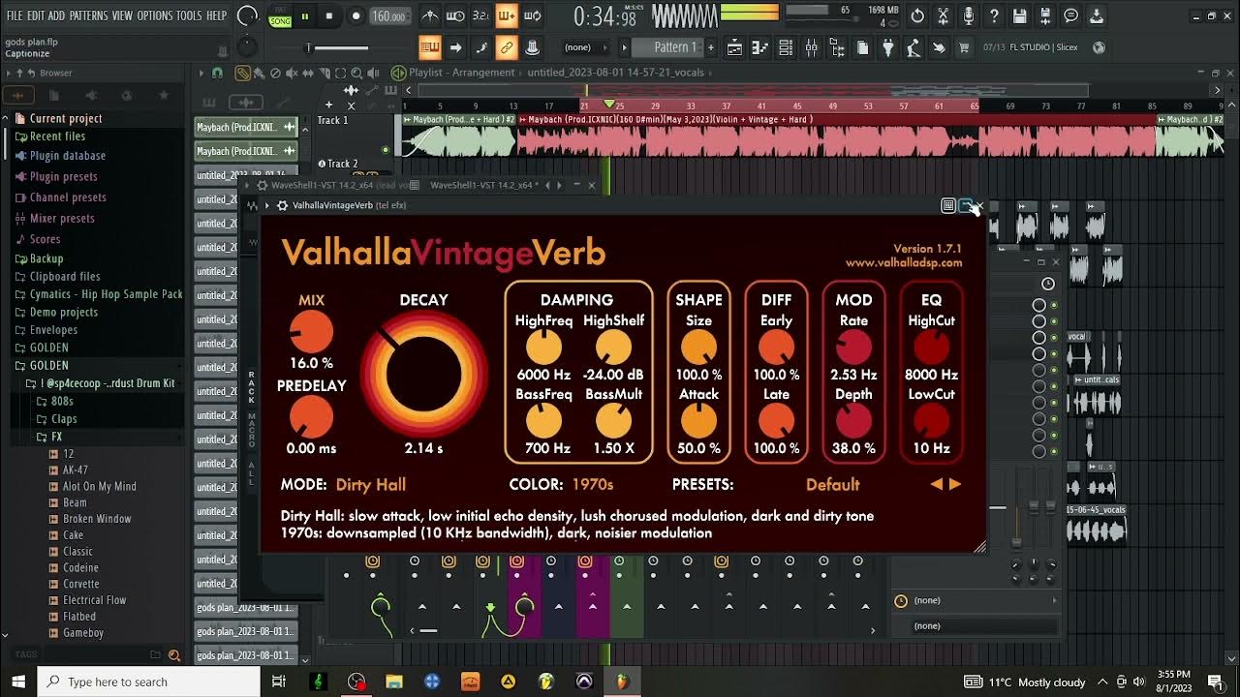
Task: Toggle playlist snap magnet icon
Action: coord(218,73)
